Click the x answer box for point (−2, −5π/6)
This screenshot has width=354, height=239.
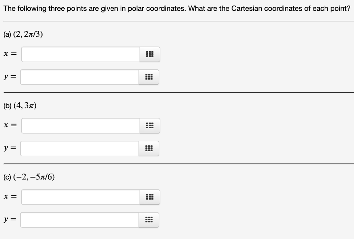click(80, 197)
